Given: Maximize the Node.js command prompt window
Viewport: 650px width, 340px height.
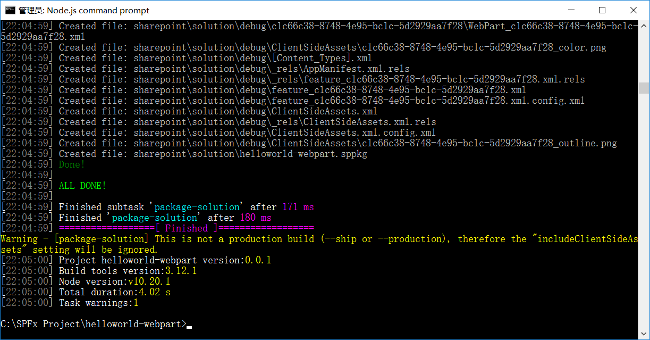Looking at the screenshot, I should click(602, 10).
